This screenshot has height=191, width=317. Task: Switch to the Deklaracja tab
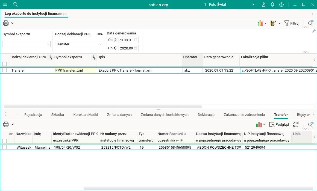coord(206,114)
